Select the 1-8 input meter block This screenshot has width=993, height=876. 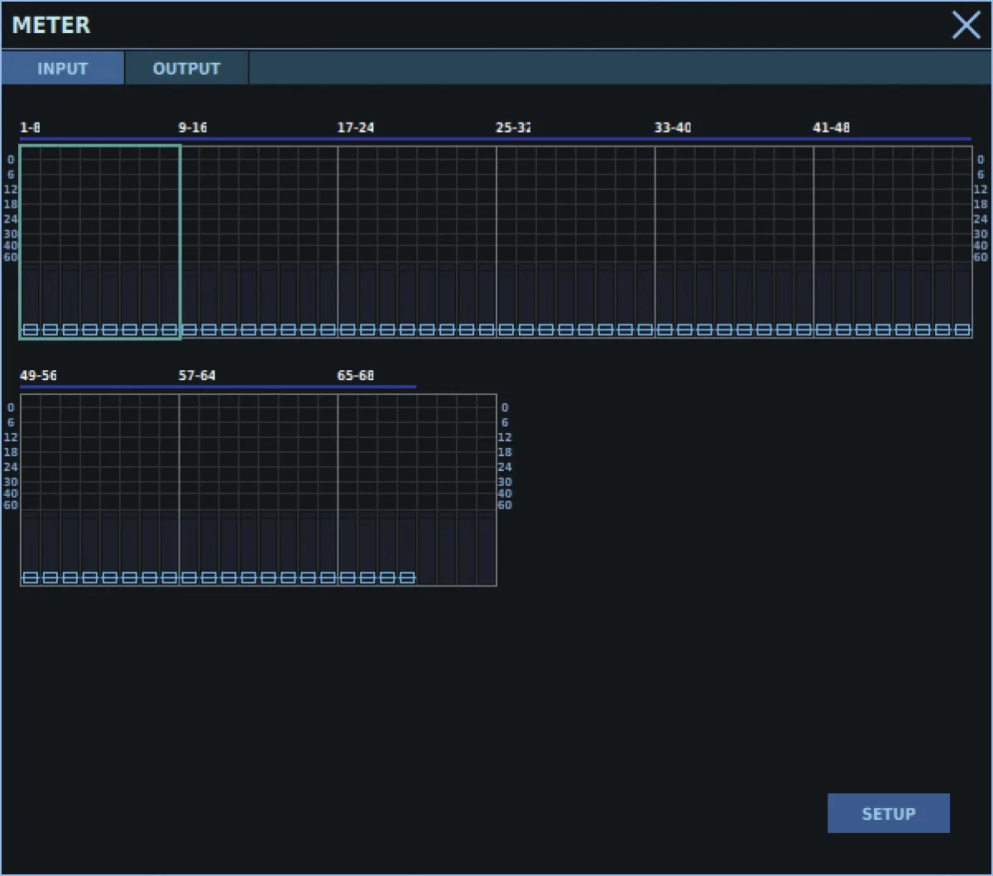(100, 242)
